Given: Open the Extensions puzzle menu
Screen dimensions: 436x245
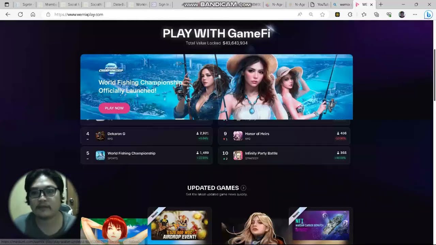Looking at the screenshot, I should point(350,15).
